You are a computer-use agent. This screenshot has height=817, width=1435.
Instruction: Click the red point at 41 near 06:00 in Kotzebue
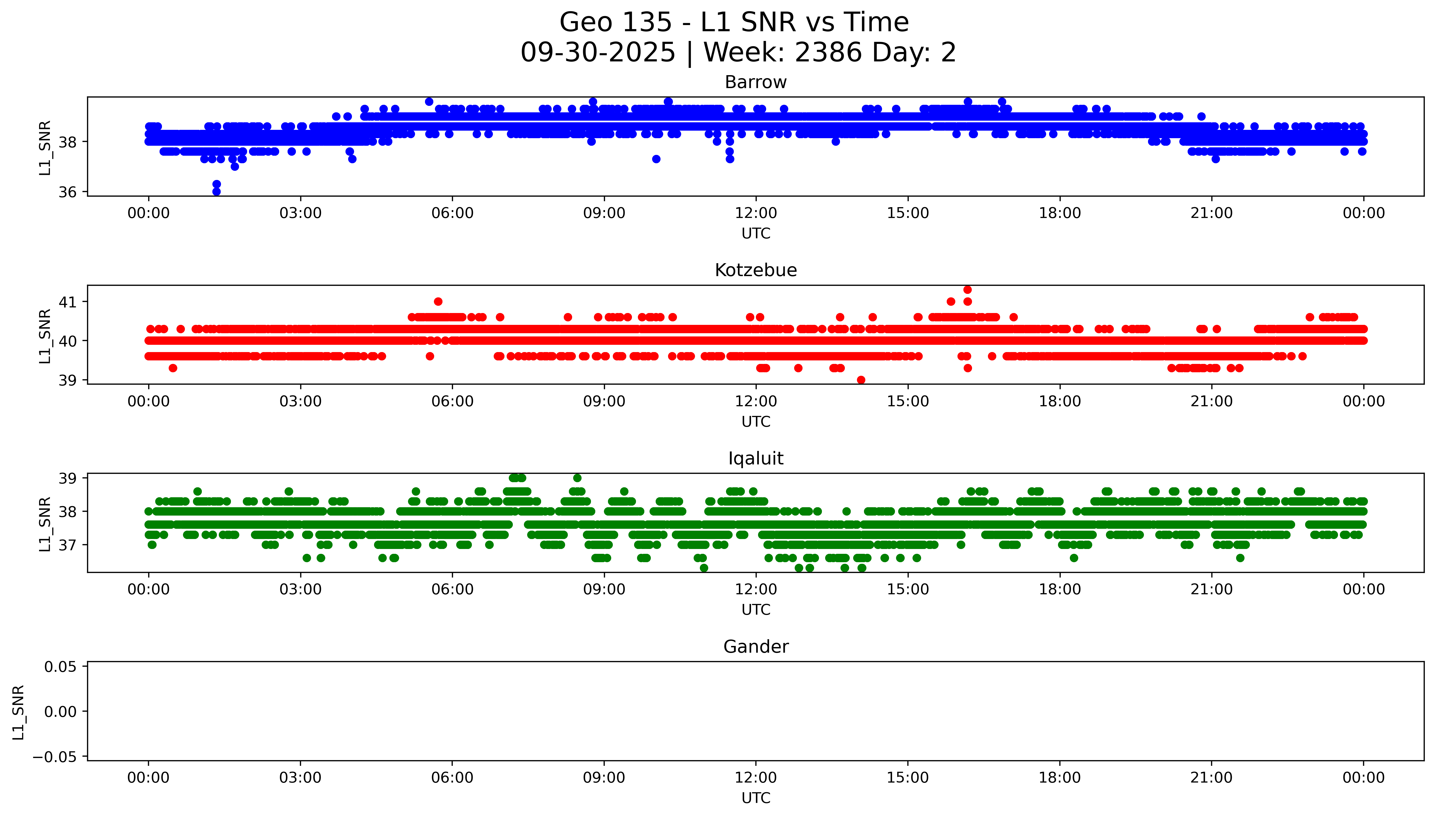[x=438, y=301]
